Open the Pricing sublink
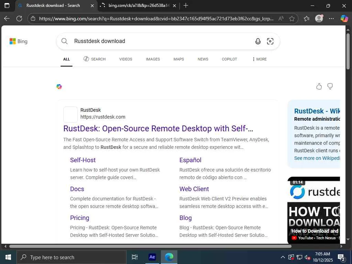This screenshot has width=352, height=264. click(80, 218)
